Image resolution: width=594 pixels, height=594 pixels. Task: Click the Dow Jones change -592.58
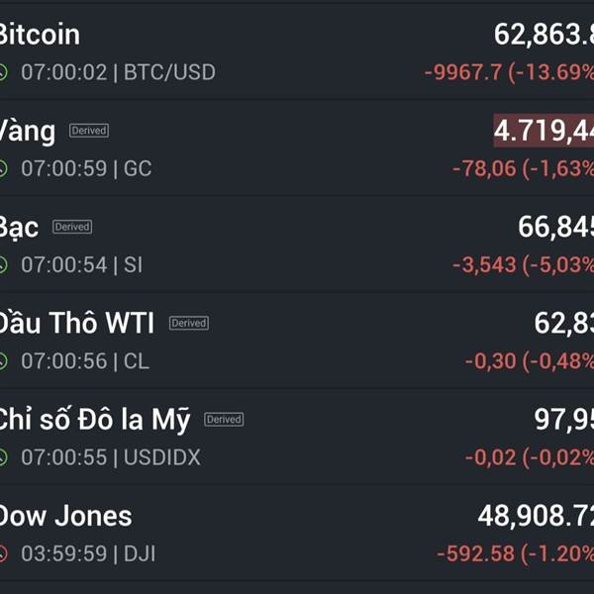coord(476,553)
